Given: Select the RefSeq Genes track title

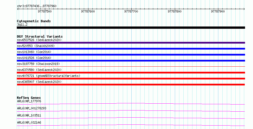Looking at the screenshot, I should coord(29,98).
